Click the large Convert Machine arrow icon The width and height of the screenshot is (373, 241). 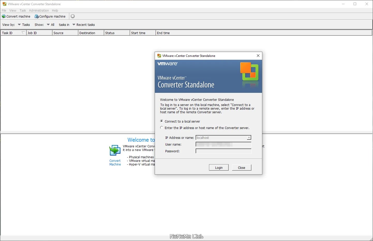pyautogui.click(x=115, y=150)
